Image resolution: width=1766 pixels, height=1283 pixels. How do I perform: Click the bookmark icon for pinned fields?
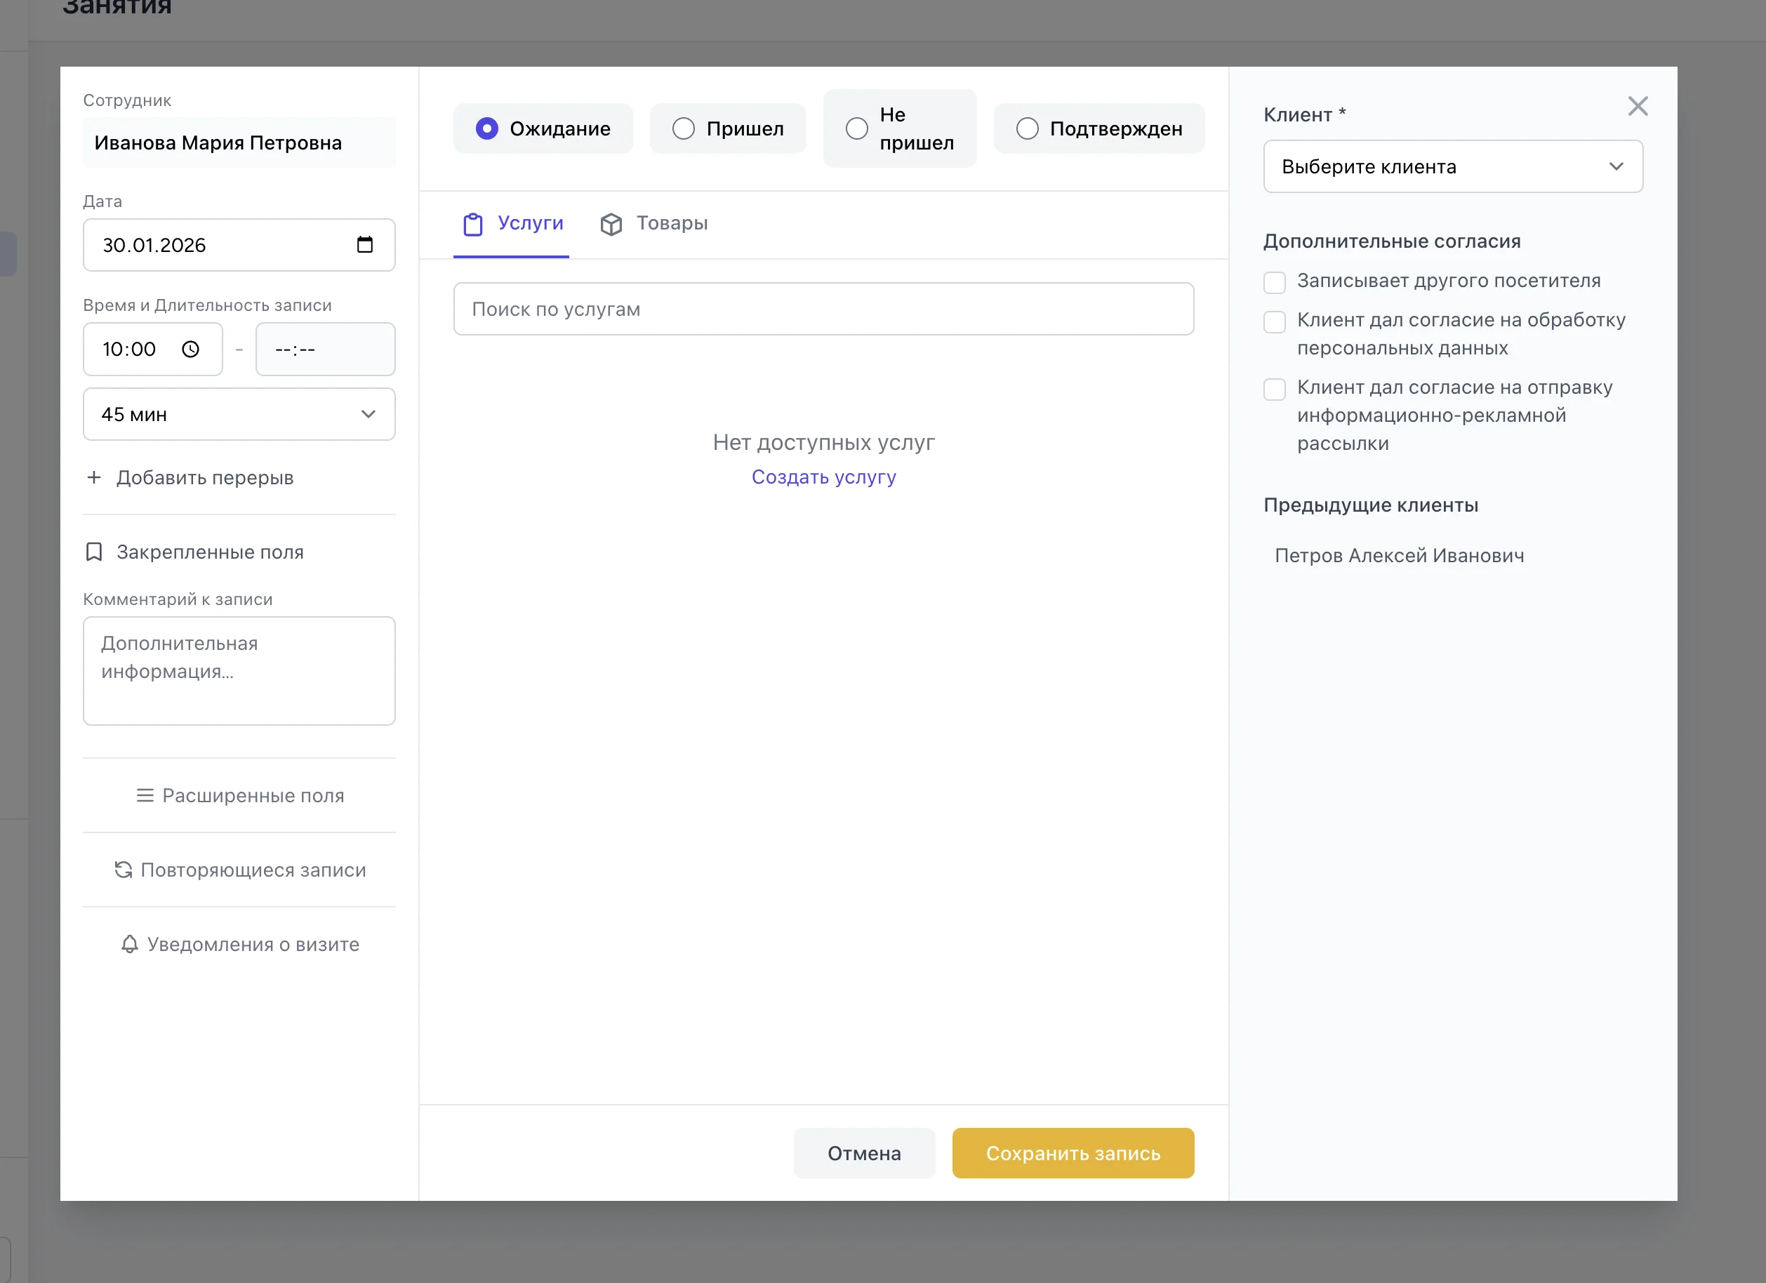(94, 552)
